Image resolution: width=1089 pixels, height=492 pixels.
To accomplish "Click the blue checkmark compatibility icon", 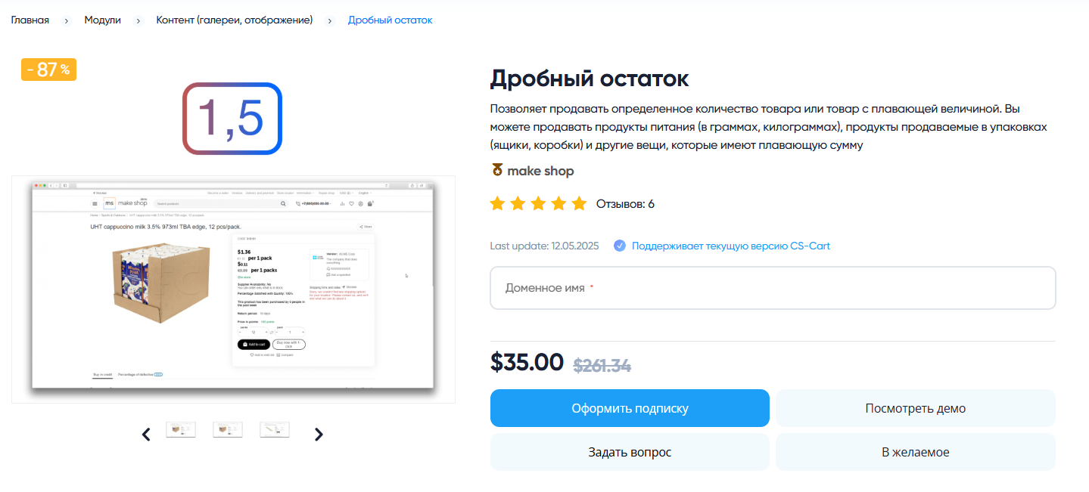I will tap(620, 246).
